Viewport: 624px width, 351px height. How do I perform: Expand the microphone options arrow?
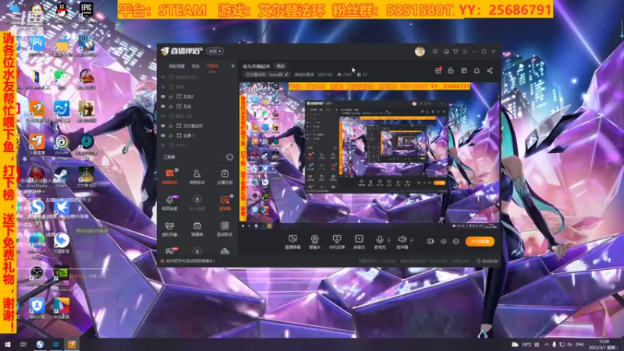coord(388,240)
